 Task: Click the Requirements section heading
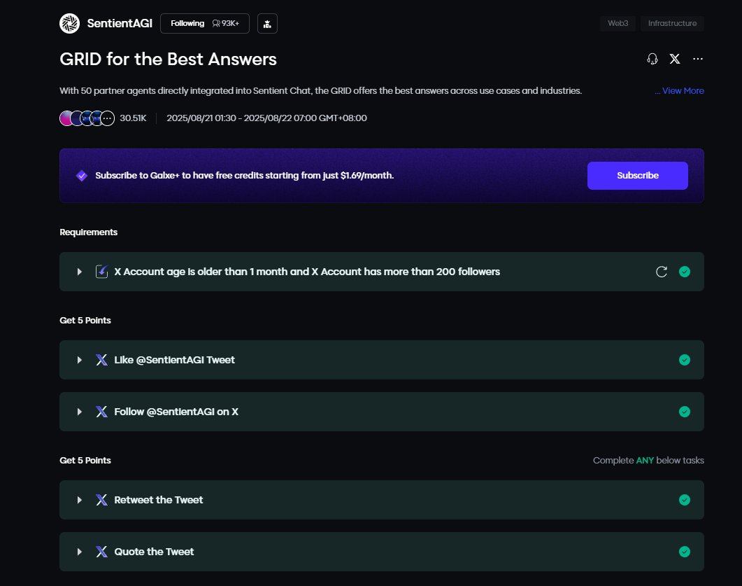89,232
